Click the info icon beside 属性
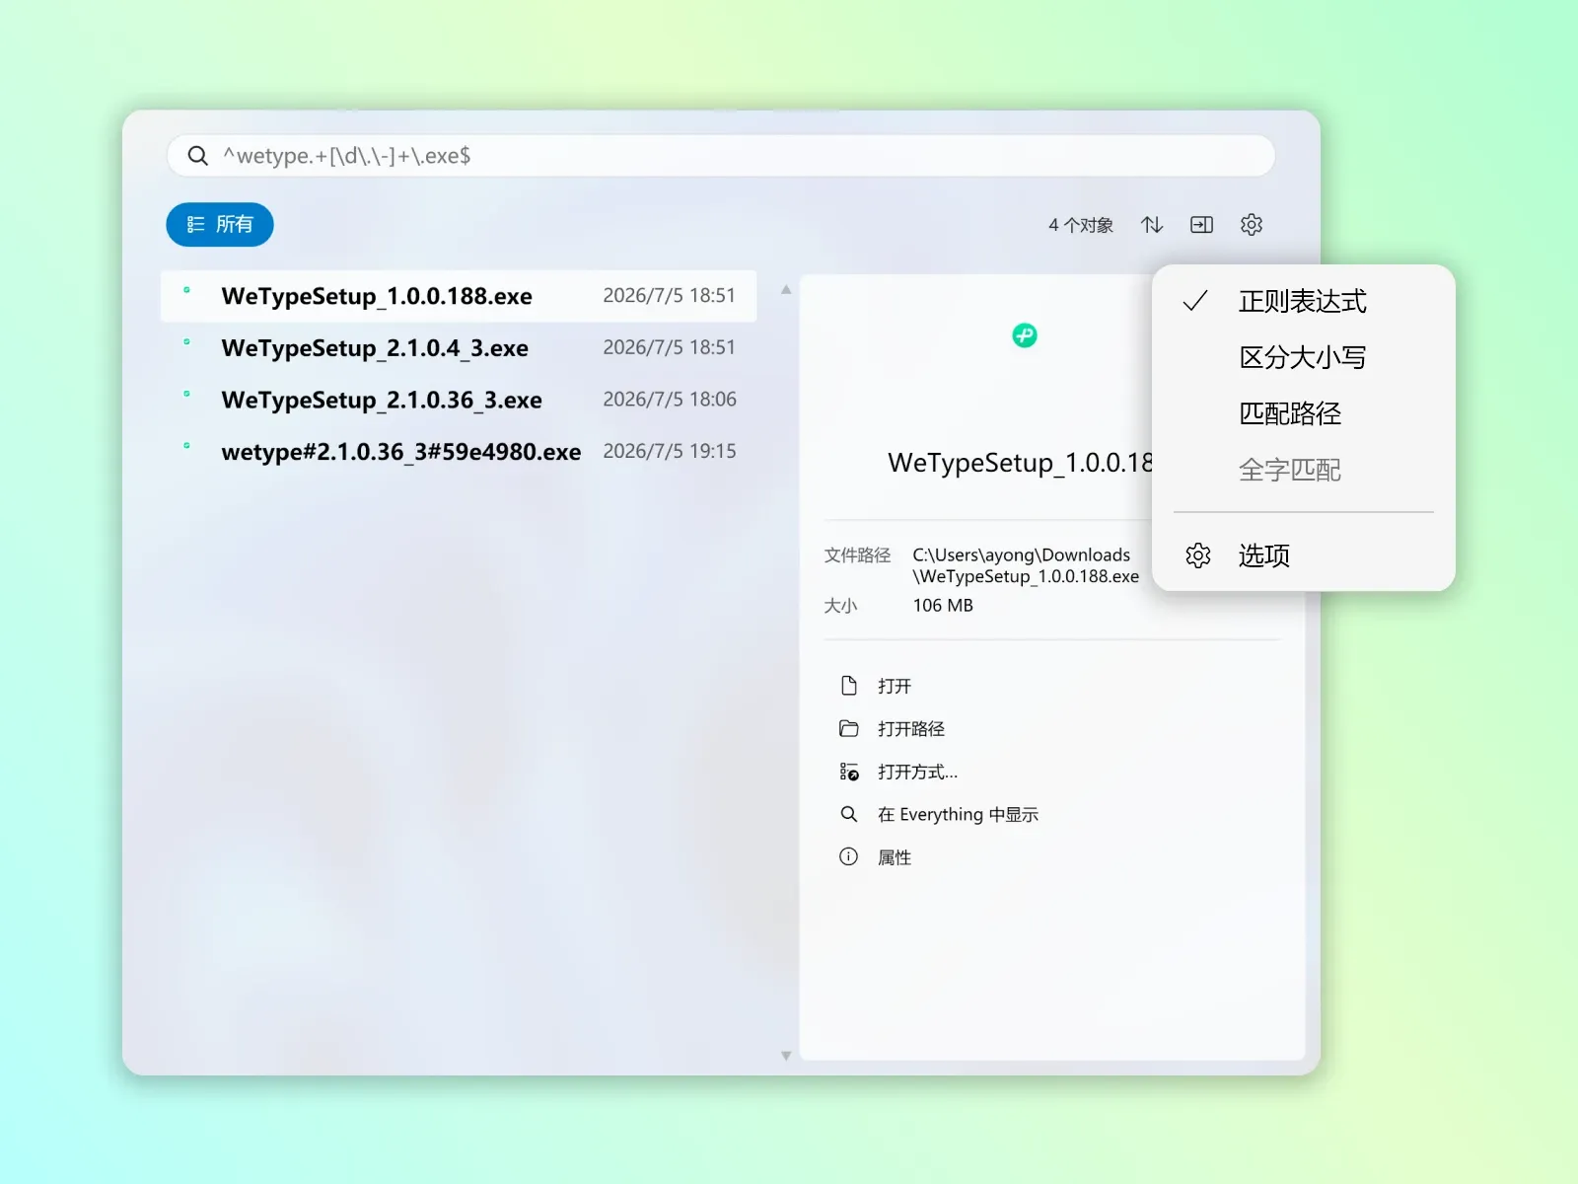This screenshot has width=1578, height=1184. tap(848, 856)
